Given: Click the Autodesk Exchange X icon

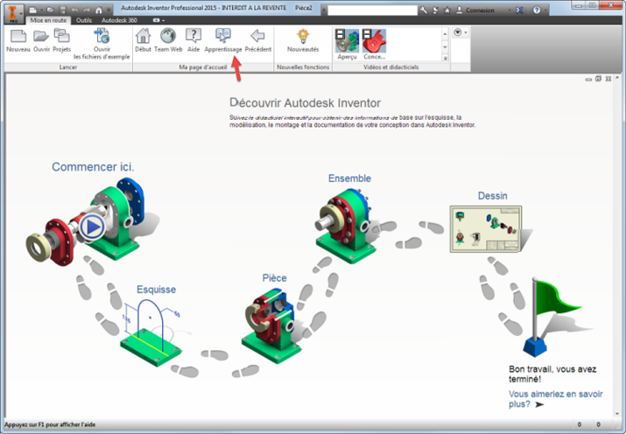Looking at the screenshot, I should click(519, 10).
